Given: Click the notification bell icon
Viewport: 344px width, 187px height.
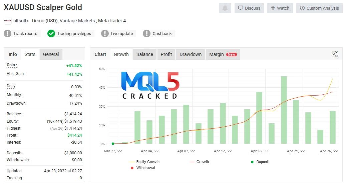Looking at the screenshot, I should pyautogui.click(x=225, y=8).
